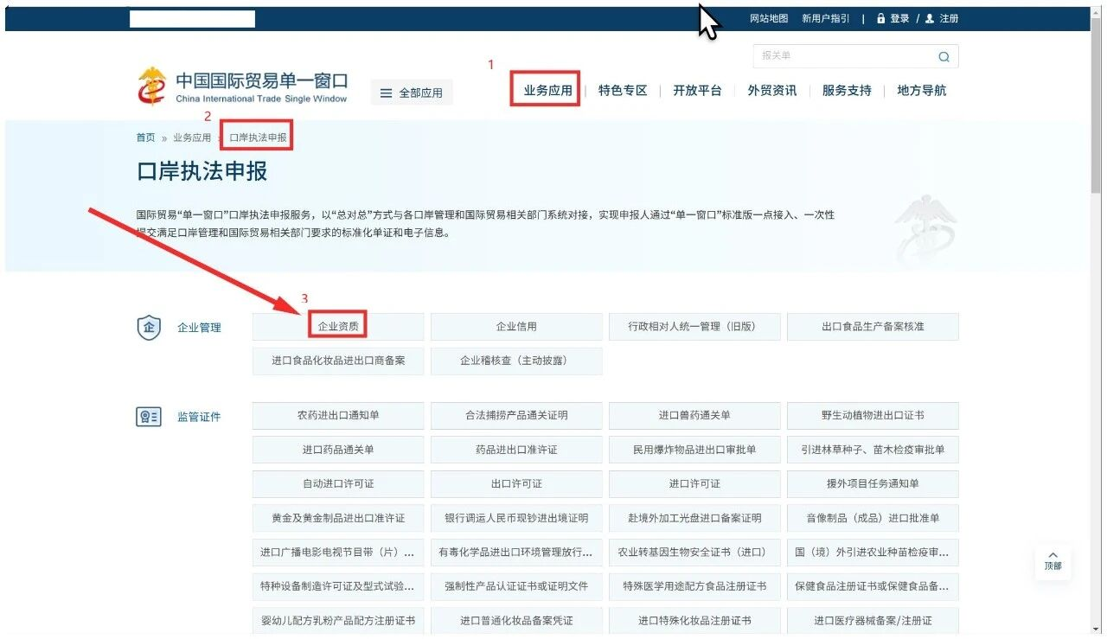Open the 业务应用 navigation menu

(547, 90)
